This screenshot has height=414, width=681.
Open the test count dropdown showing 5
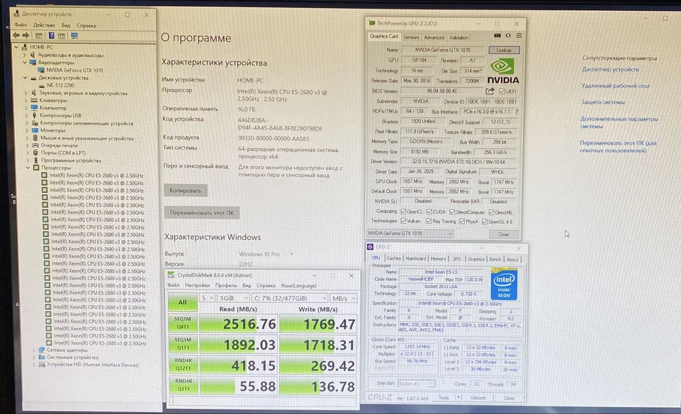(x=207, y=298)
